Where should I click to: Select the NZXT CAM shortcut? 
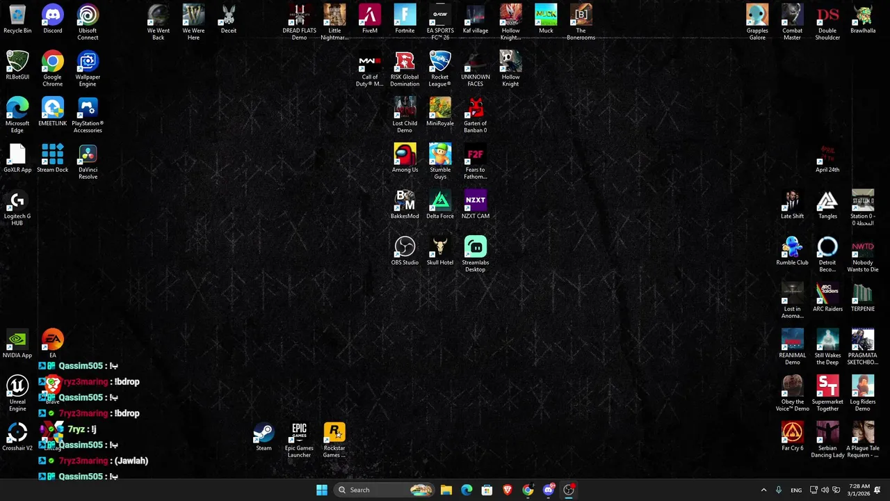point(476,205)
